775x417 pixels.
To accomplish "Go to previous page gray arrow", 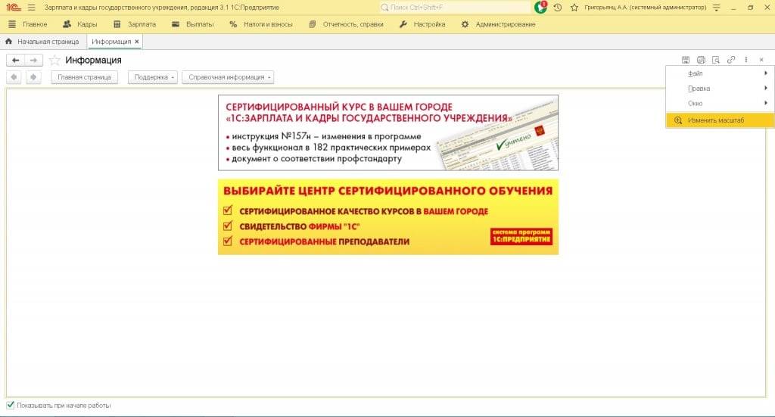I will [x=14, y=77].
